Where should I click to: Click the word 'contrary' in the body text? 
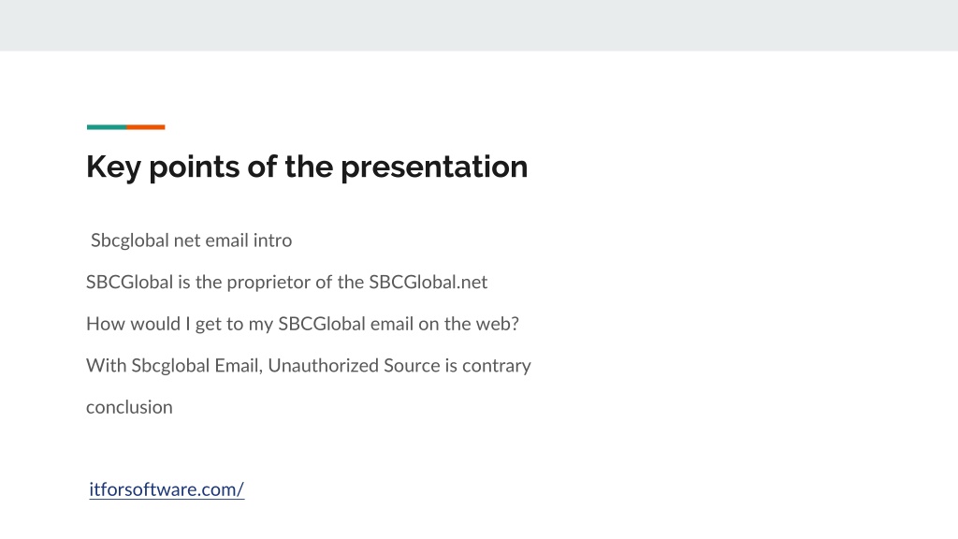point(497,366)
